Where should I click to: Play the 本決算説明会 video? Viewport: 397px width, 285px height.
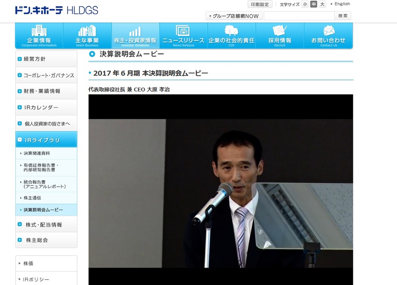[220, 189]
